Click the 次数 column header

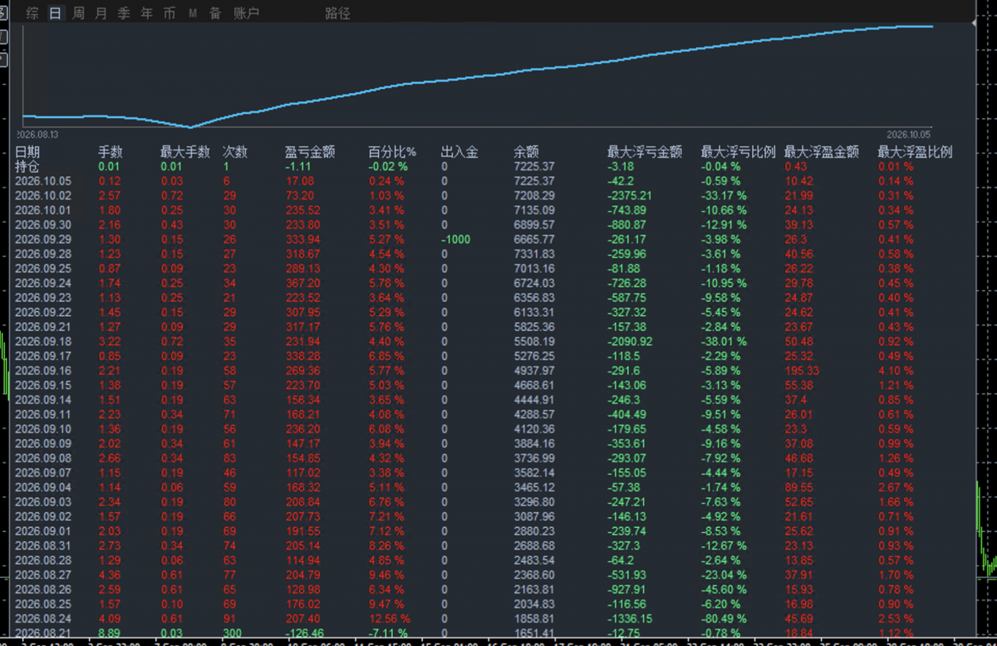click(x=235, y=152)
